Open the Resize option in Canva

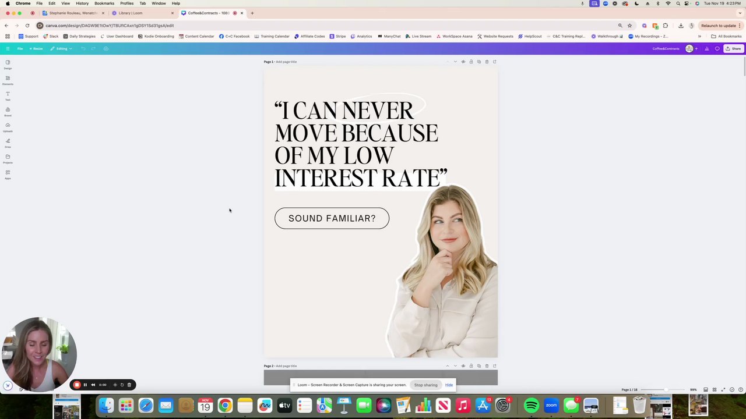[x=36, y=48]
